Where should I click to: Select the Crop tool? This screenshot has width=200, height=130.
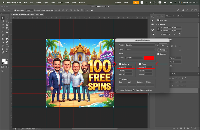(x=2, y=25)
